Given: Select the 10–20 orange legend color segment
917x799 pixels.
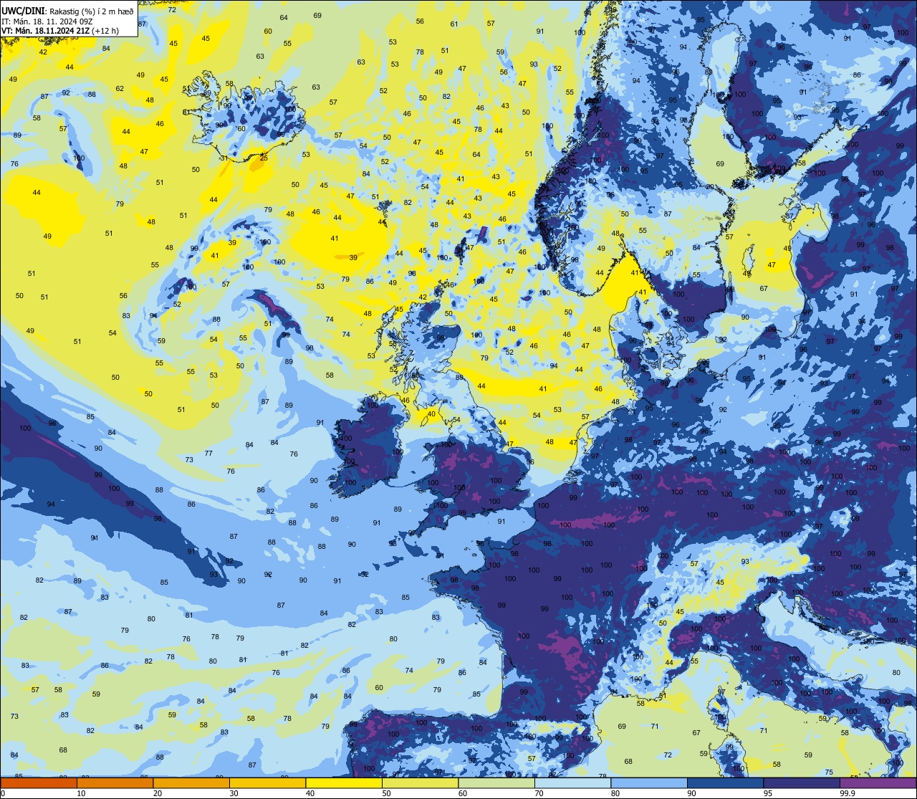Looking at the screenshot, I should (115, 783).
